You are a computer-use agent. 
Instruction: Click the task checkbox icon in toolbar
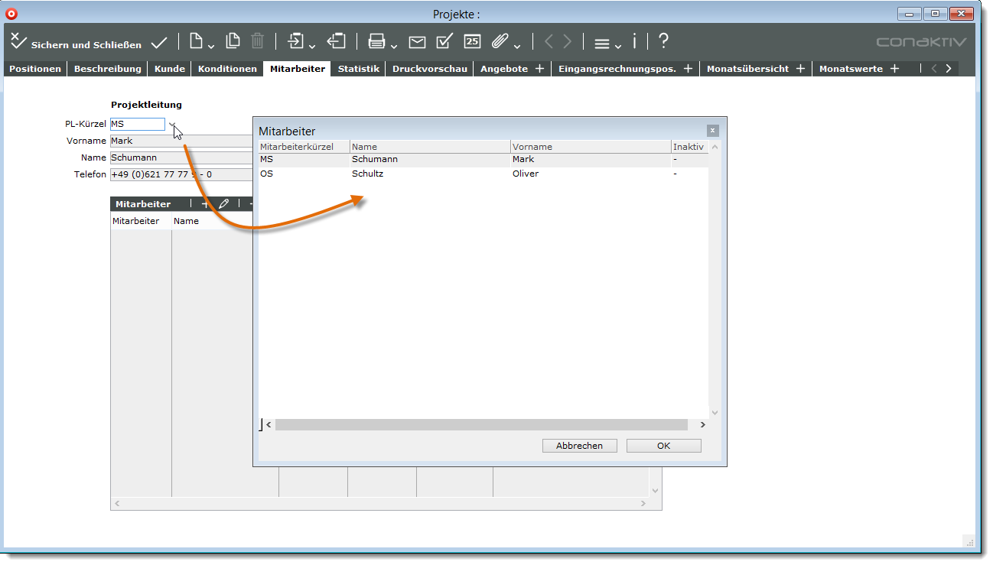444,41
